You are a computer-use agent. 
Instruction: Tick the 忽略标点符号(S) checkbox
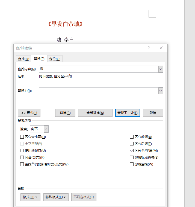point(132,158)
